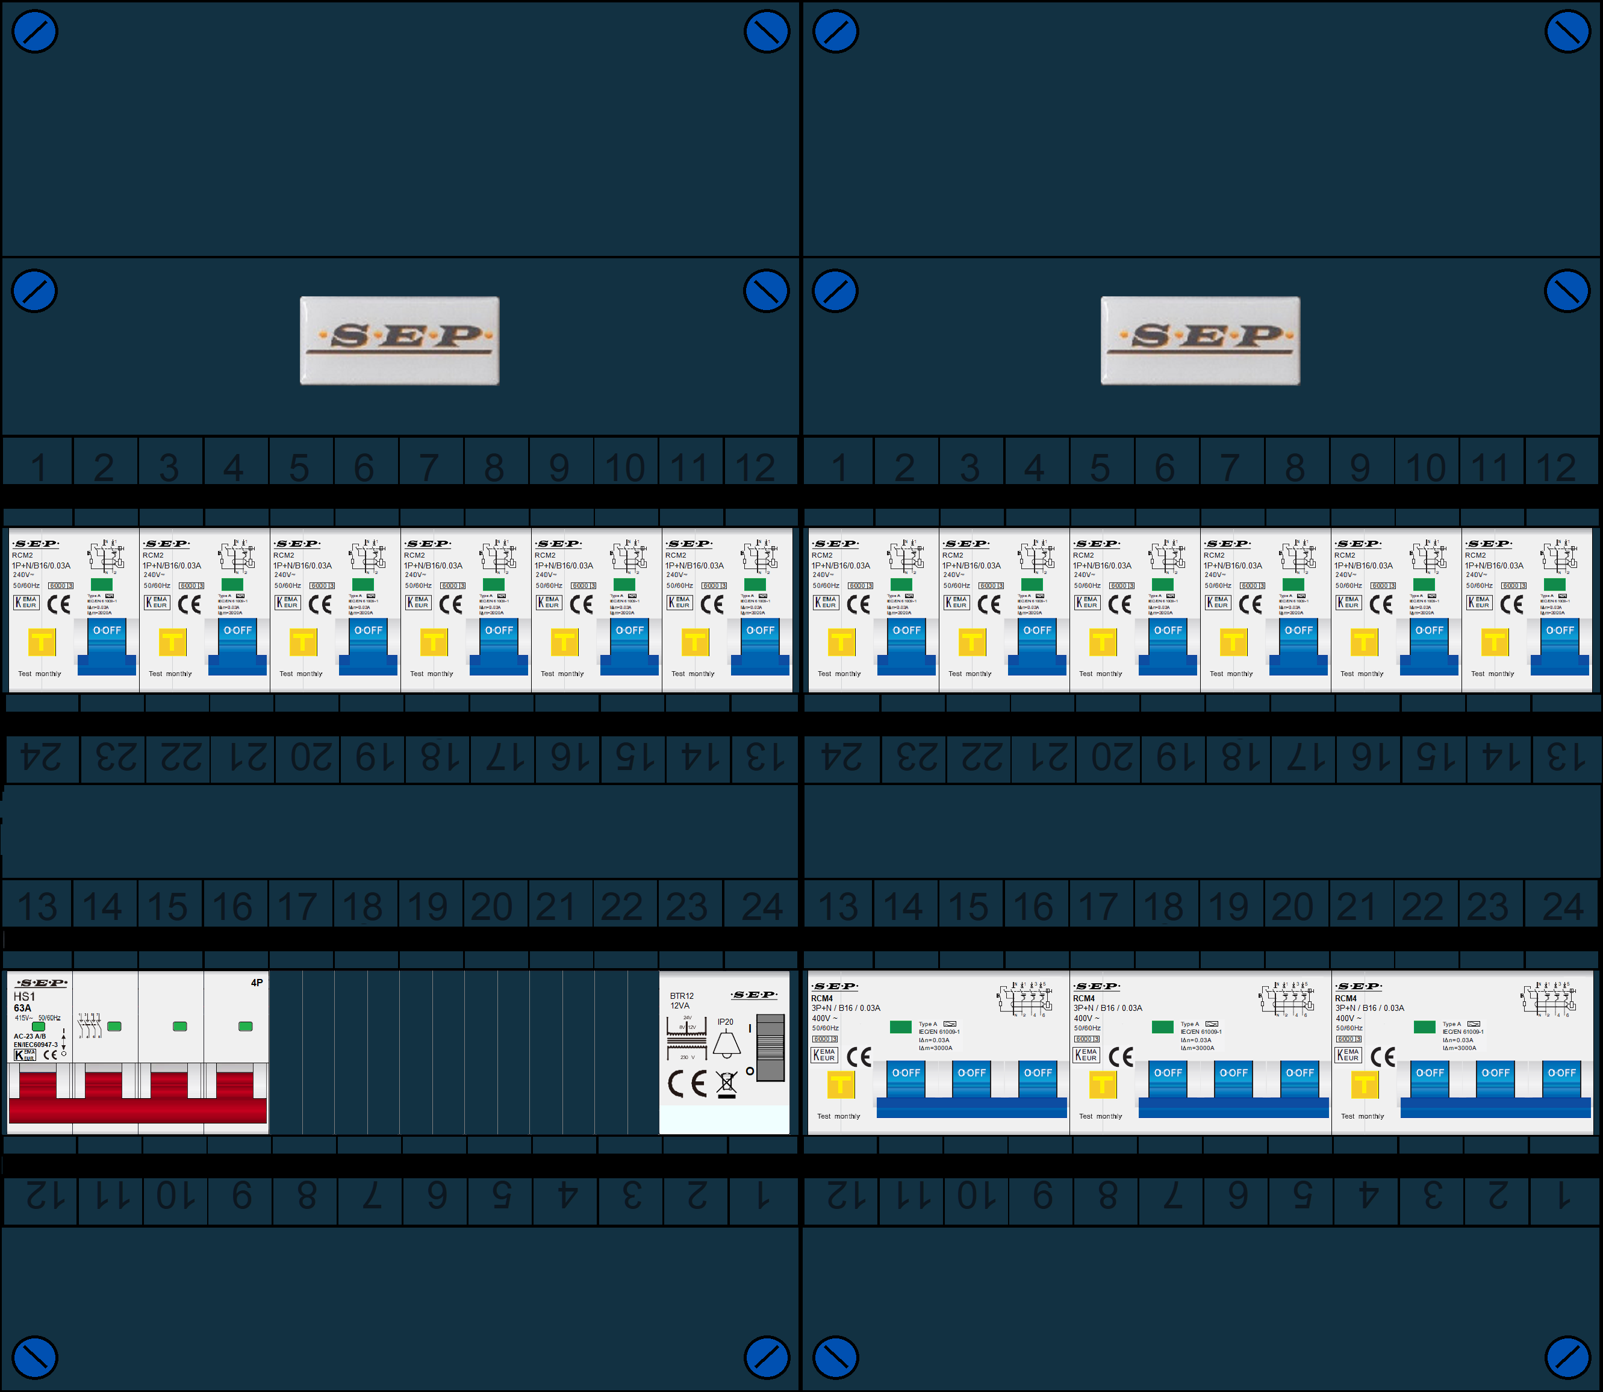Right panel: flip RCM4 O-OFF switch under slot 14

point(906,1080)
